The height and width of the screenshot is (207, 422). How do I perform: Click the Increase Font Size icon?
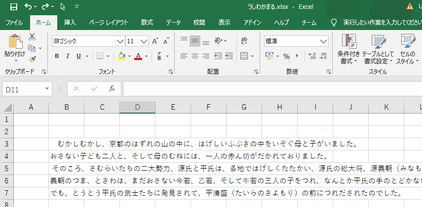pos(155,41)
